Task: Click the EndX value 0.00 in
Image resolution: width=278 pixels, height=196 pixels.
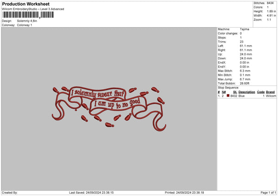Action: pos(245,62)
